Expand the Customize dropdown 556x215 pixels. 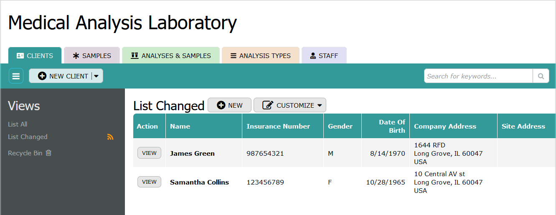tap(289, 105)
